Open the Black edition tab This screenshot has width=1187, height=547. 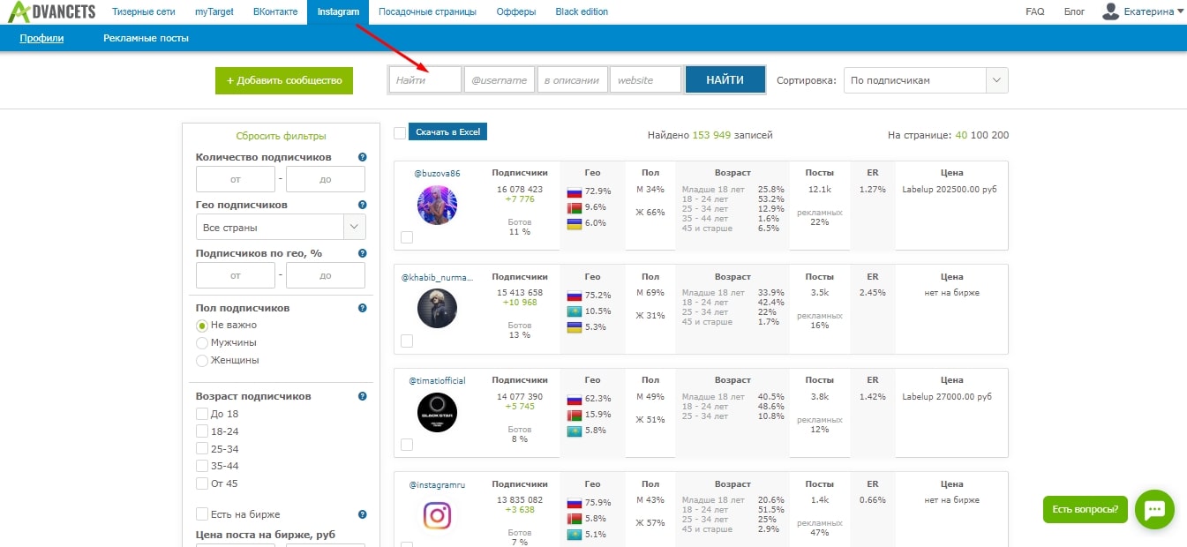[582, 11]
